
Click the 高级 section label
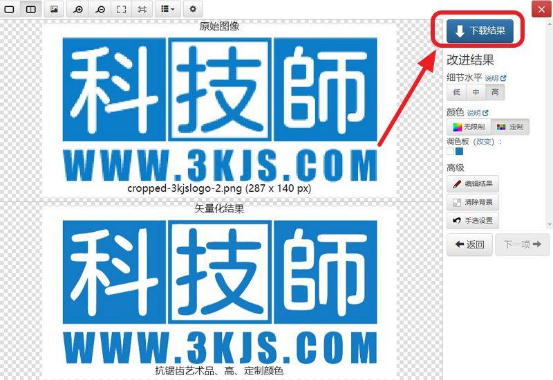[x=456, y=168]
